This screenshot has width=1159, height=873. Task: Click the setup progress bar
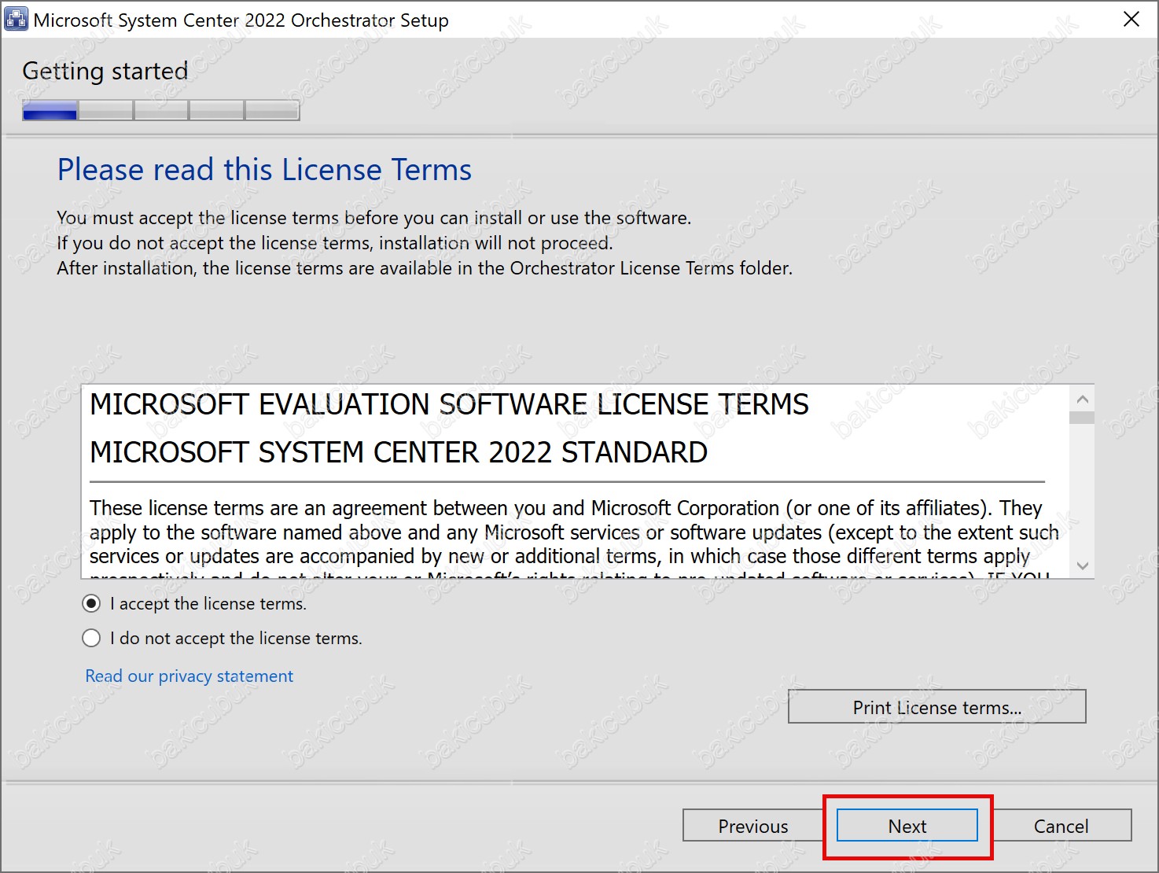click(x=161, y=110)
